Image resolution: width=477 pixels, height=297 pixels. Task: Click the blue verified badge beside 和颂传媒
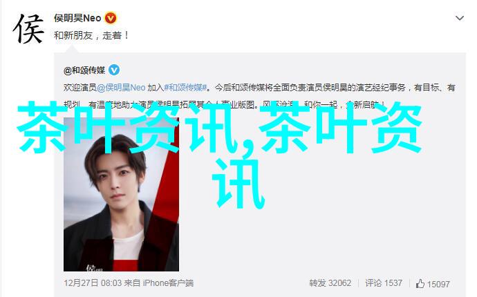point(114,70)
